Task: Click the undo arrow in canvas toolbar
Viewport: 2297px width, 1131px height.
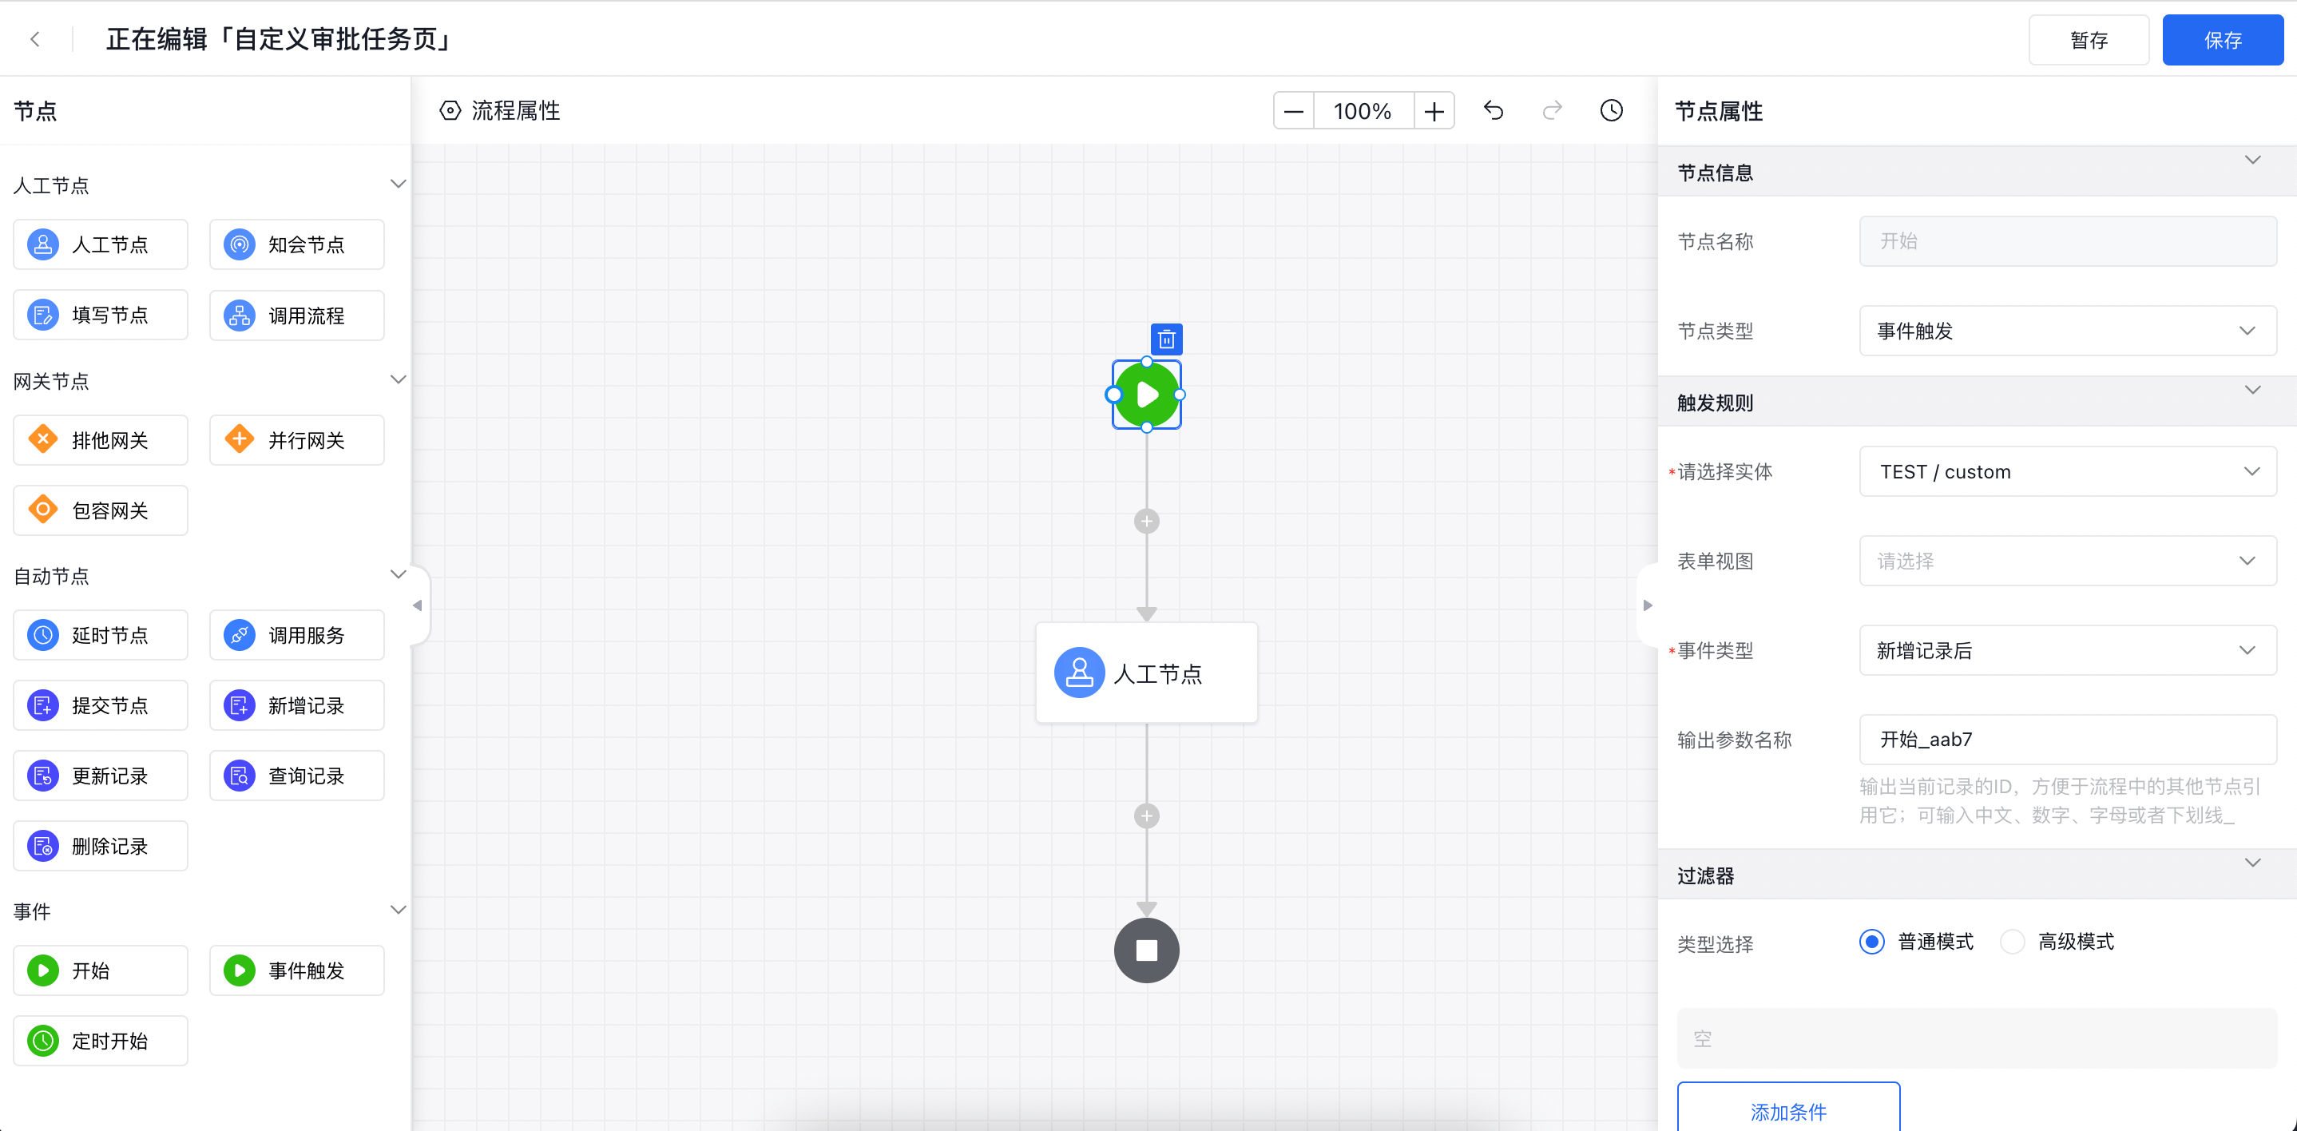Action: point(1494,110)
